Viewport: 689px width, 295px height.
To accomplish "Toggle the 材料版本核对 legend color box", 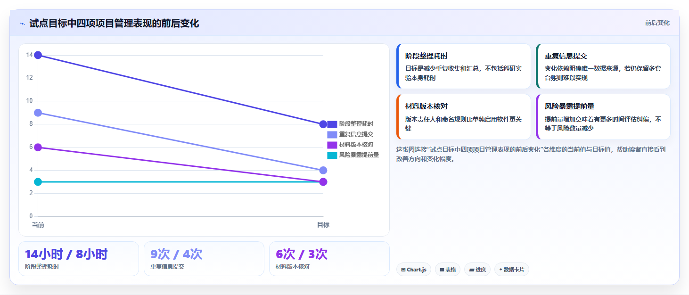I will click(332, 145).
